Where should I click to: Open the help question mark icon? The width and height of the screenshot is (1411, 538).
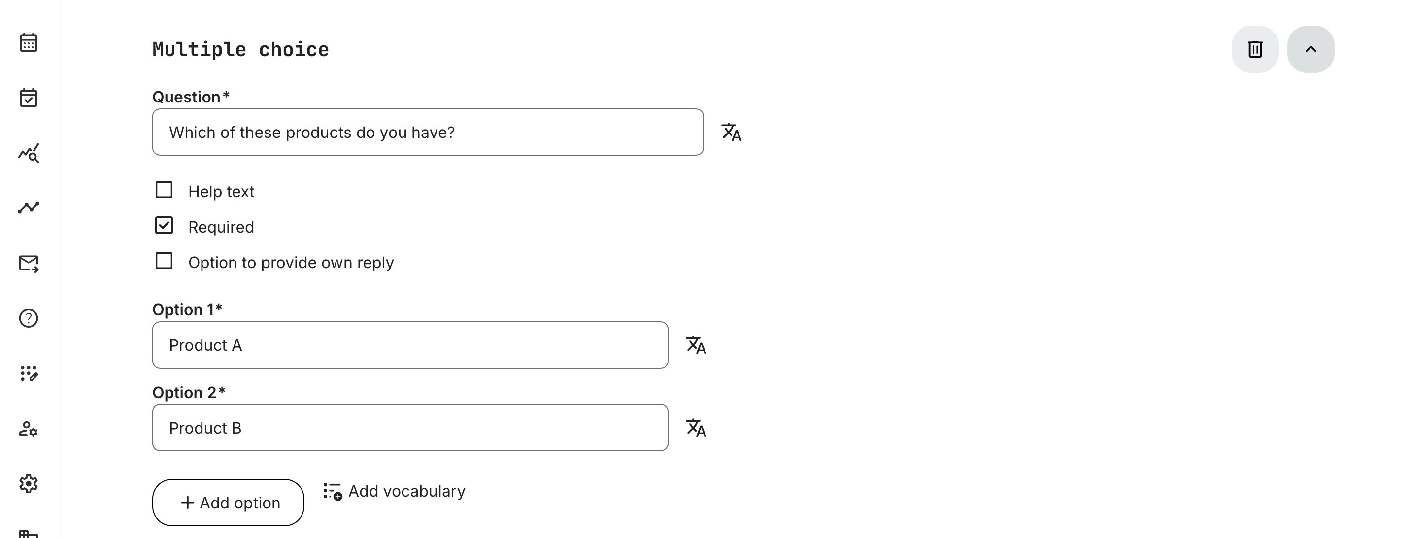29,318
